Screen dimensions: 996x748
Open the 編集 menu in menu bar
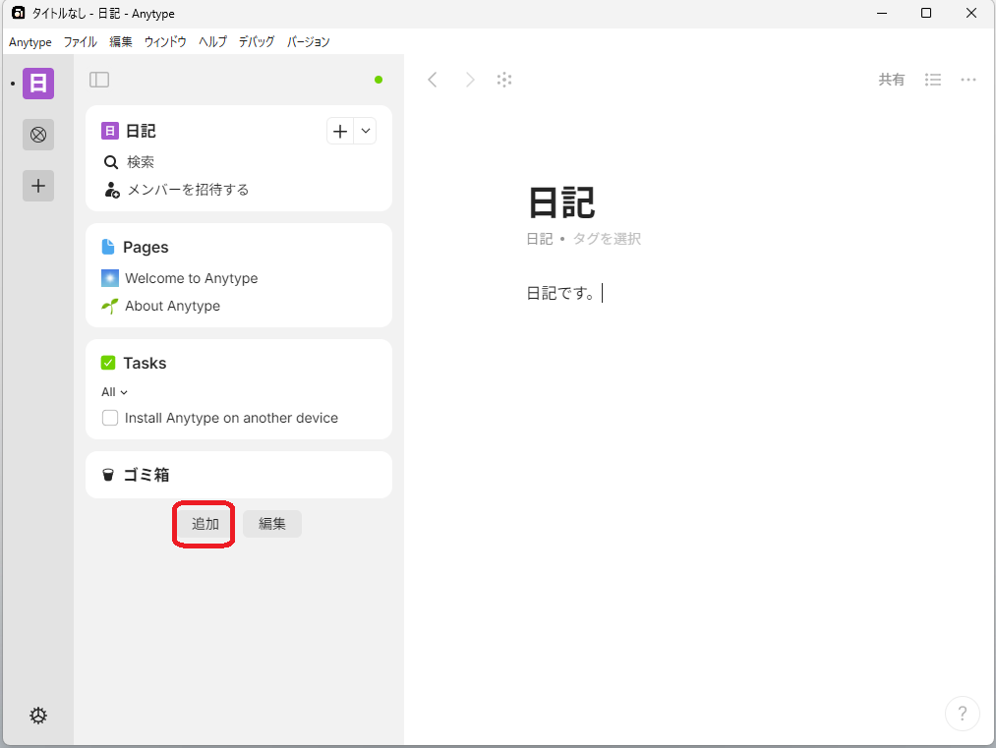121,42
